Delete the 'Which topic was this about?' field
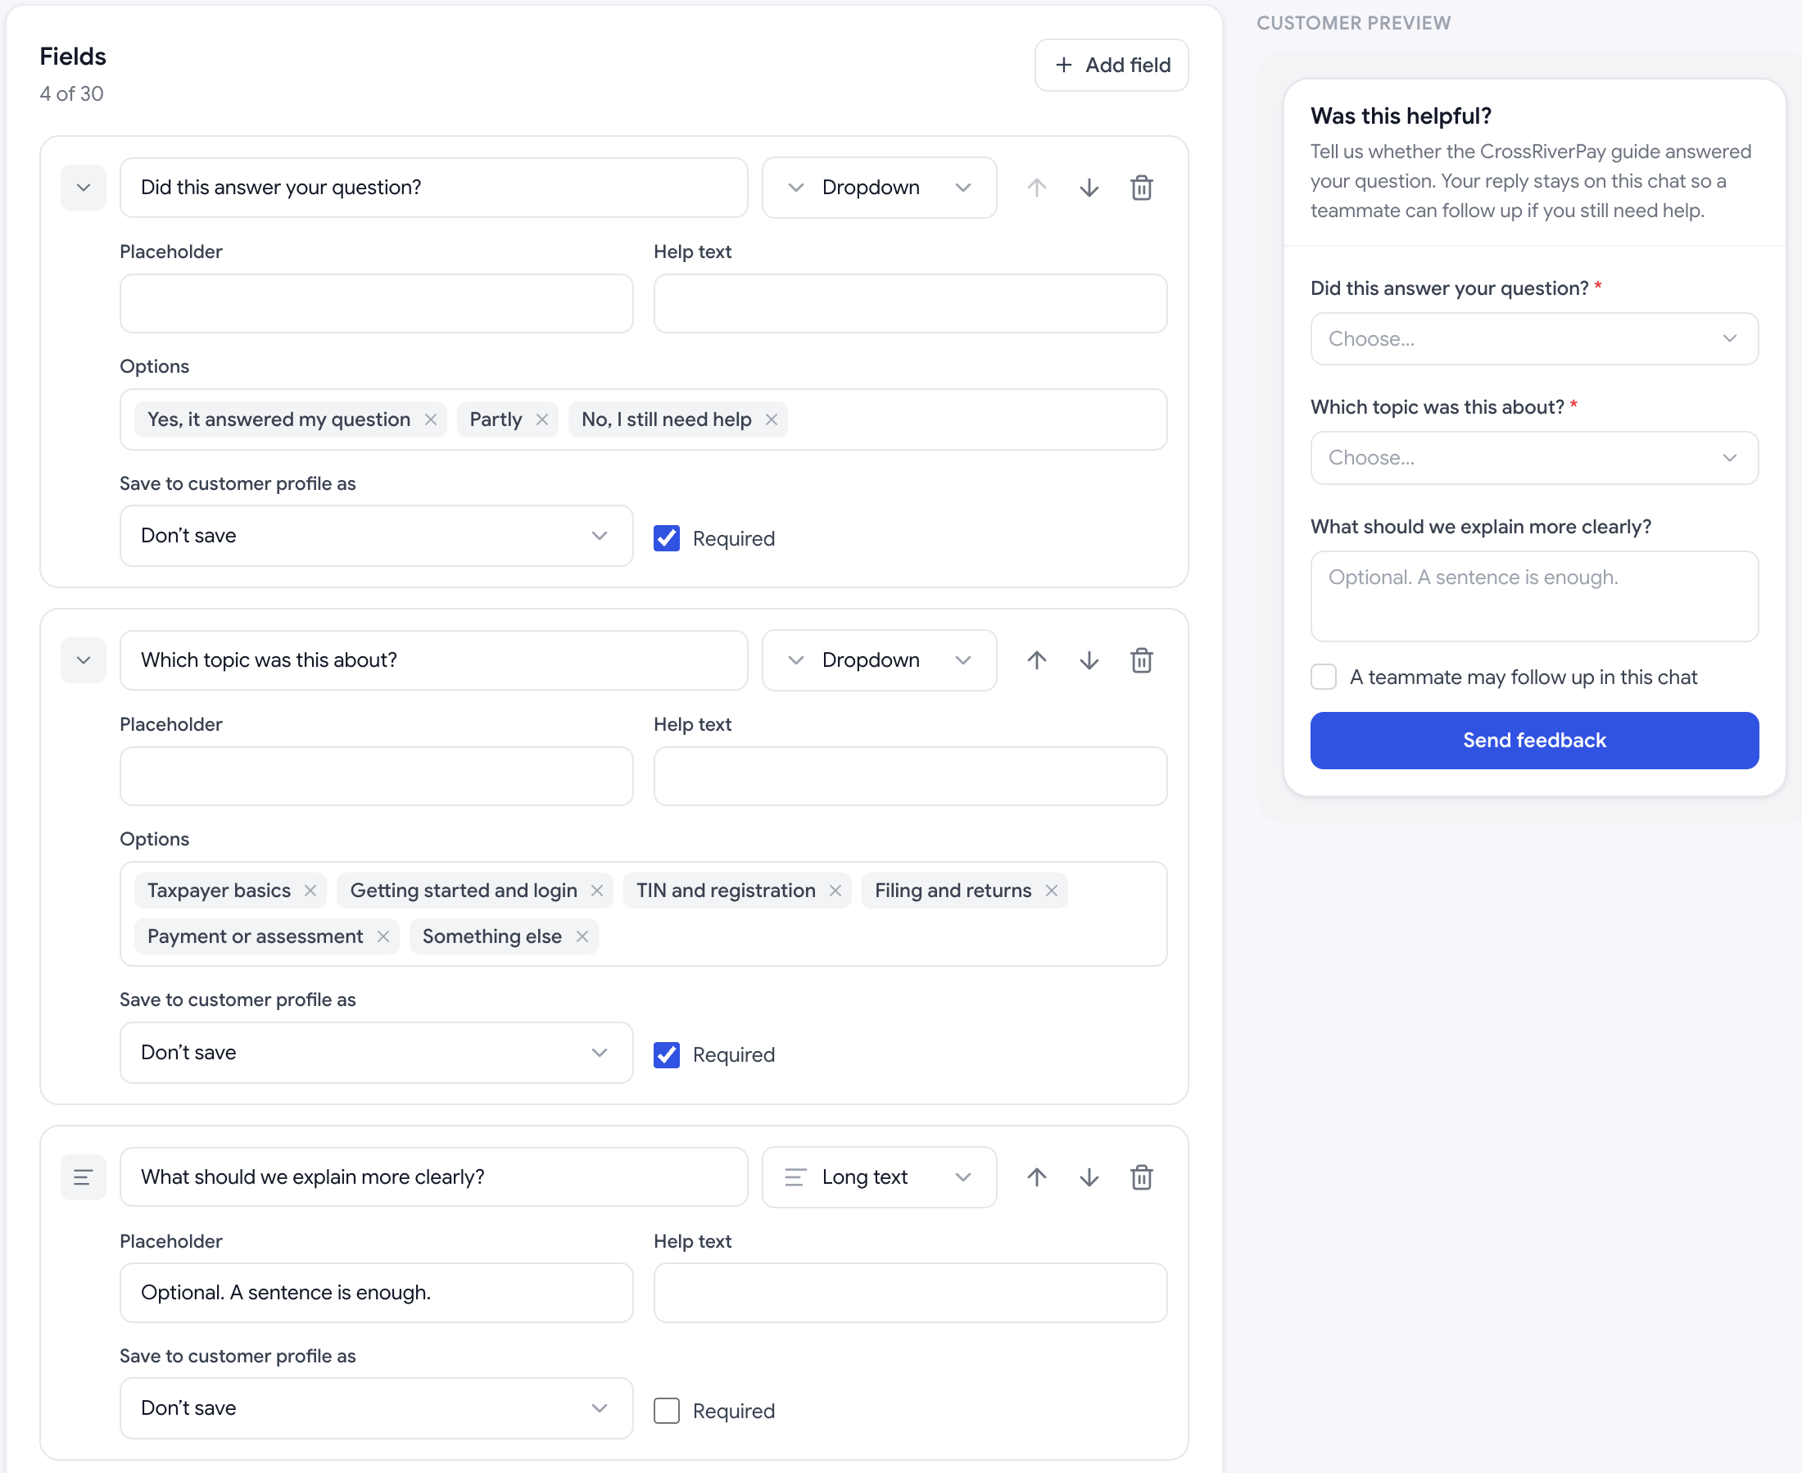 (1141, 660)
